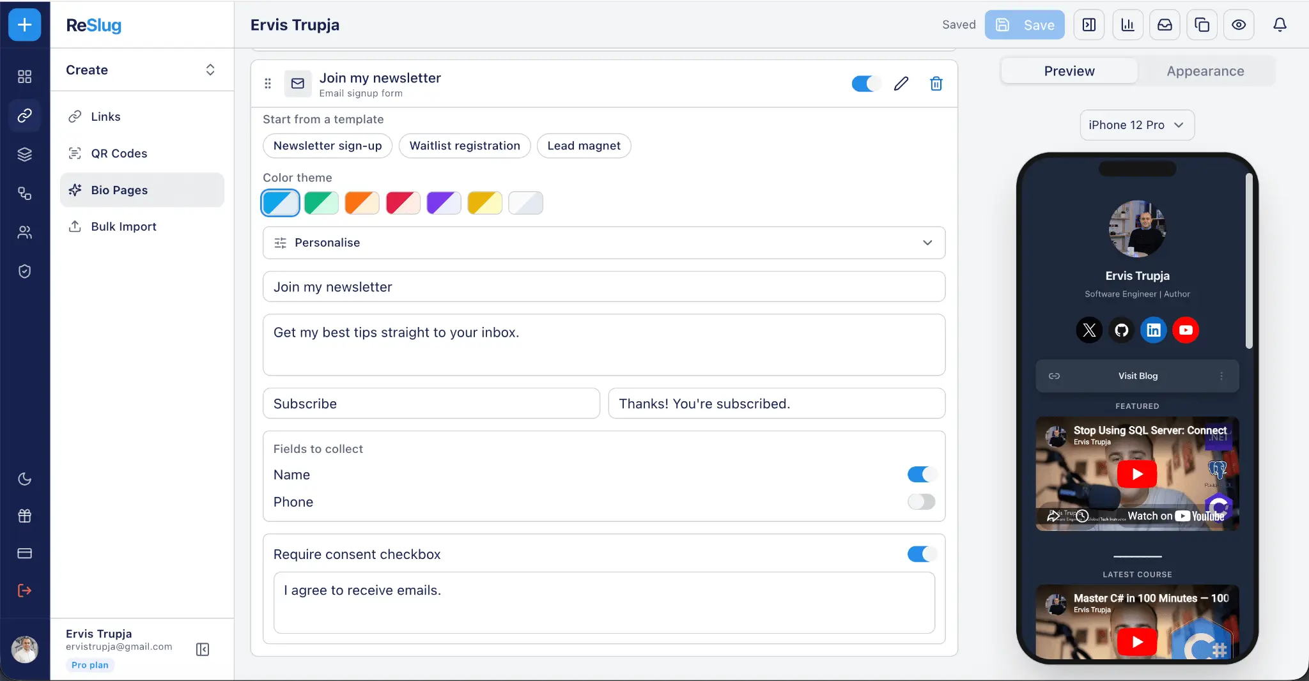Click the Thanks! You're subscribed field
The height and width of the screenshot is (681, 1309).
pyautogui.click(x=777, y=404)
